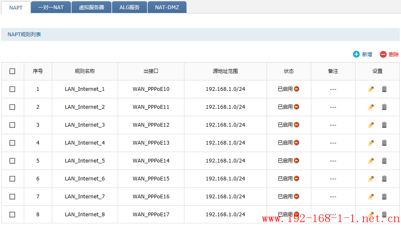Click rule name LAN_Internet_5

pos(85,161)
